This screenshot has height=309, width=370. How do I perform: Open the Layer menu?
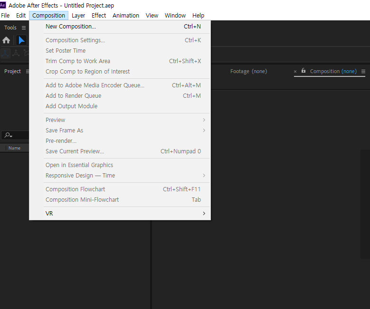pos(78,16)
